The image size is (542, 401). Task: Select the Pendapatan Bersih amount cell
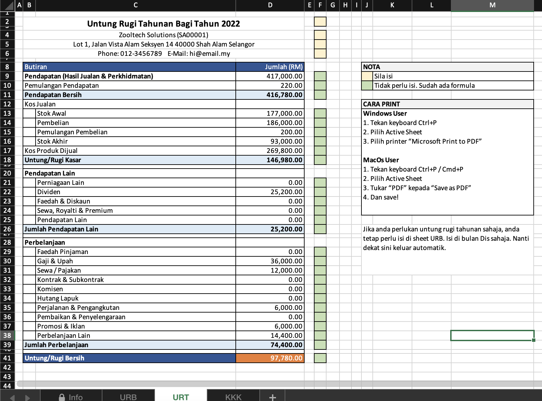click(270, 95)
